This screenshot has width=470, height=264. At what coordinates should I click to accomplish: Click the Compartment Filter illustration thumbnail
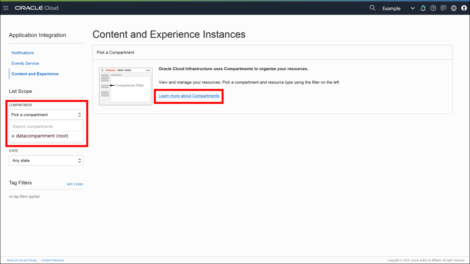pos(126,86)
